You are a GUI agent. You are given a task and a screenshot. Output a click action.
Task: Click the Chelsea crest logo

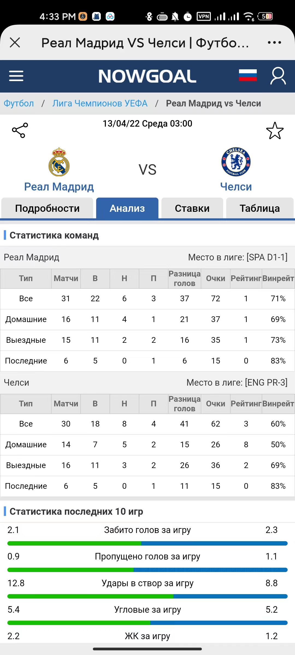[236, 162]
